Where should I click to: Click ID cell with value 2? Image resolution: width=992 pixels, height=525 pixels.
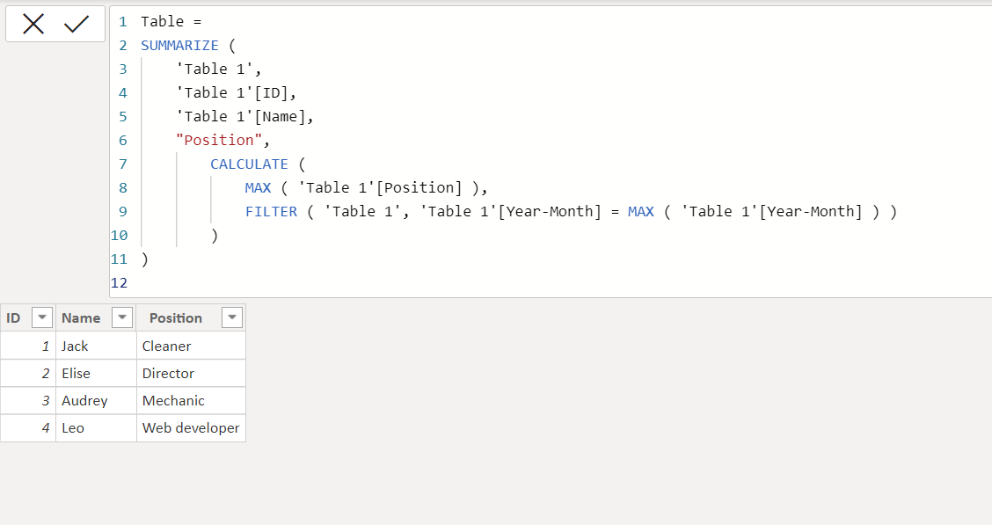[28, 373]
